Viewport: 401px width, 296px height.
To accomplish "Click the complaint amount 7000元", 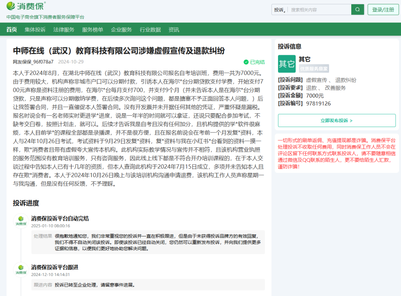I will pyautogui.click(x=315, y=96).
